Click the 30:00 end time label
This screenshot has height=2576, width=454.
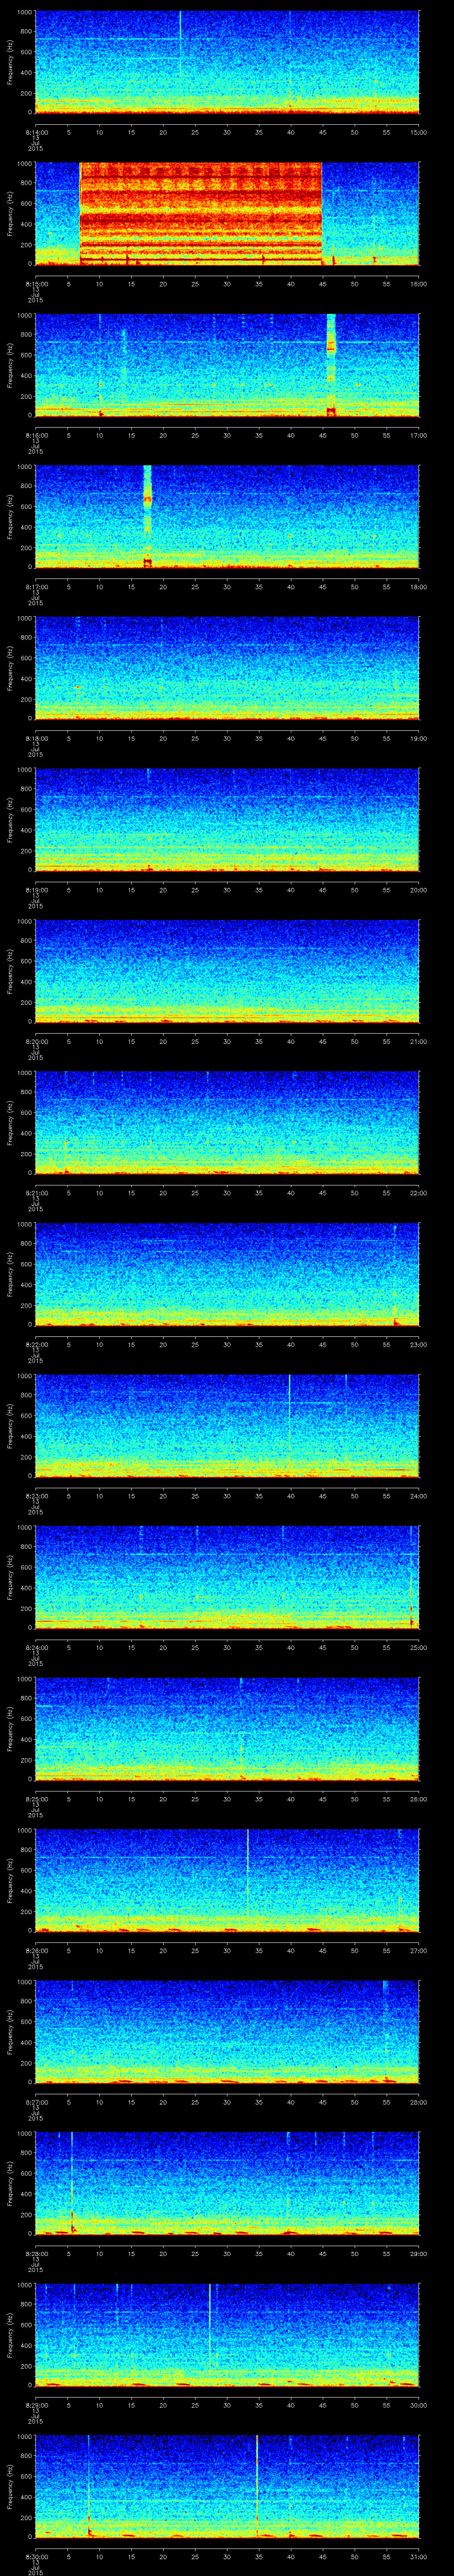pos(419,2405)
